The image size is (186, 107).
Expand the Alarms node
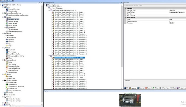[3, 103]
